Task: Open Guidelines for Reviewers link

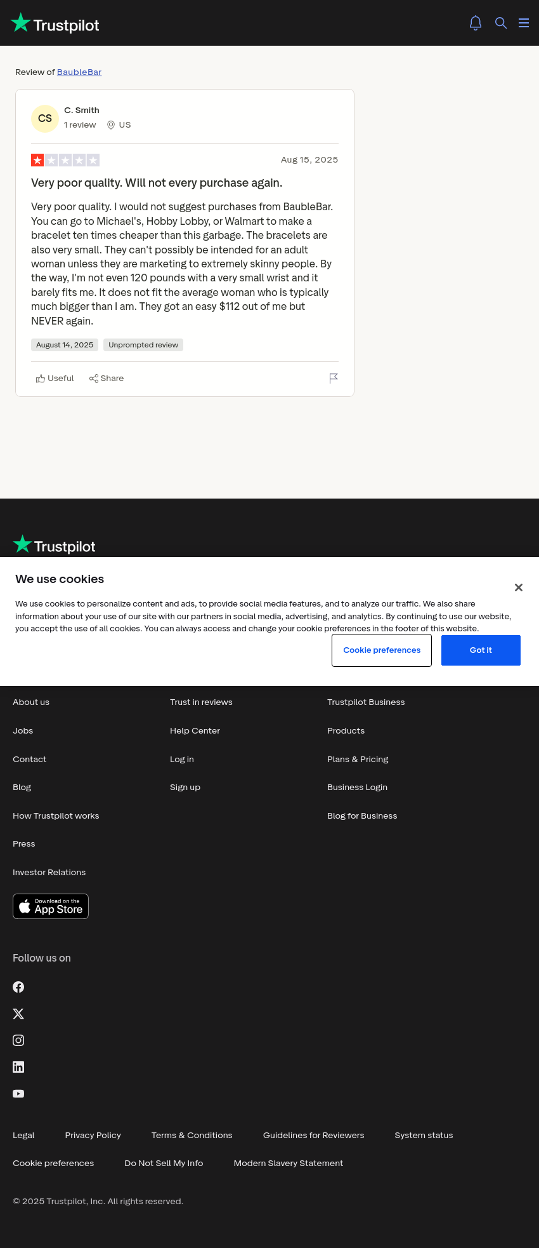Action: click(314, 1135)
